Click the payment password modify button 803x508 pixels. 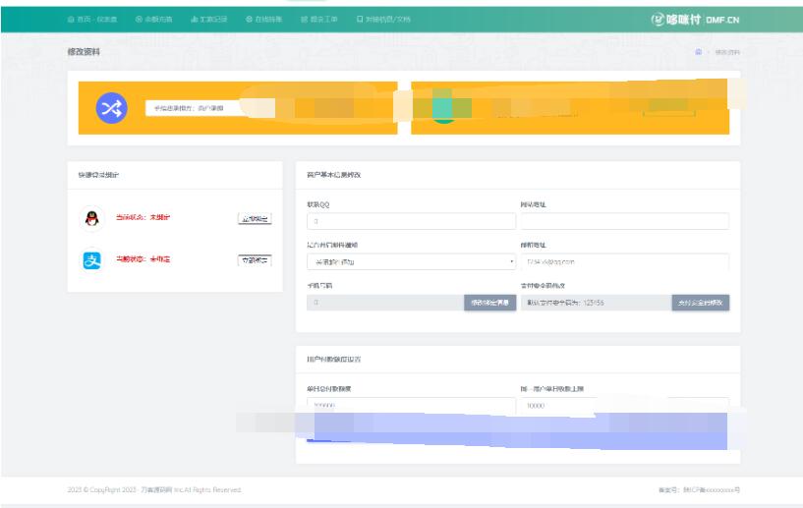pyautogui.click(x=701, y=303)
